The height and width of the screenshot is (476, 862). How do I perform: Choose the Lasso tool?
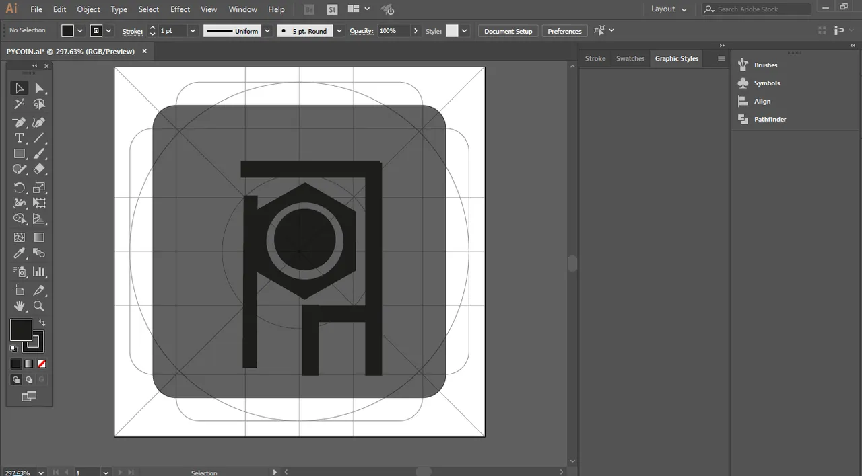click(39, 104)
